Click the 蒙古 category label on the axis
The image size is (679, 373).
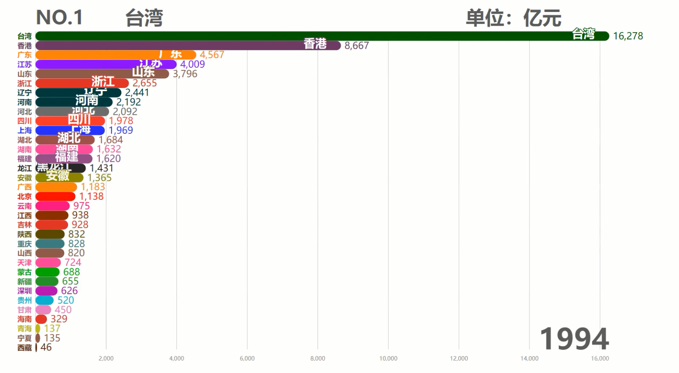coord(24,272)
